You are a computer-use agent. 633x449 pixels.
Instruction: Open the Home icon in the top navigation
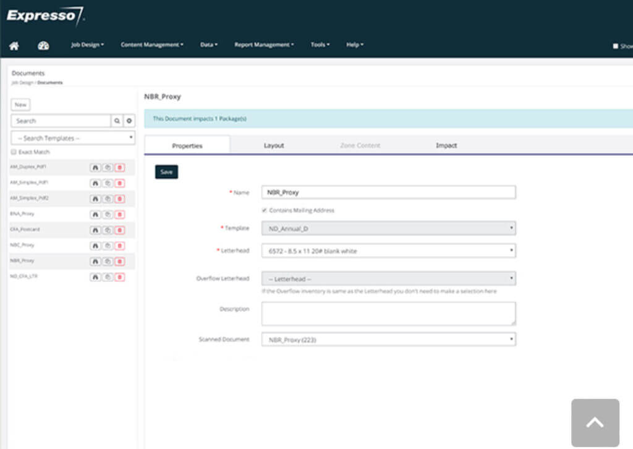[x=14, y=45]
